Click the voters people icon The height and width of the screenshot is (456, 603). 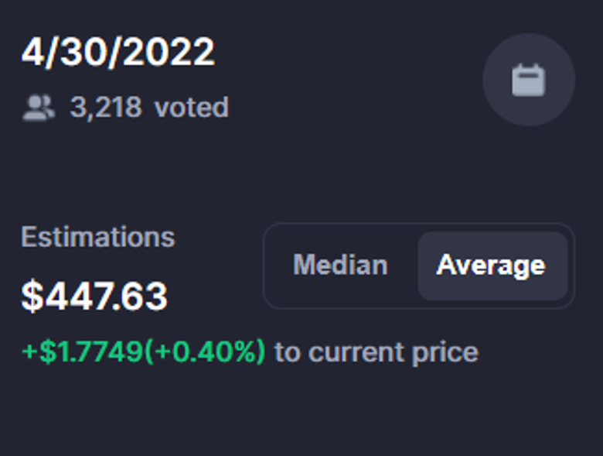(39, 108)
